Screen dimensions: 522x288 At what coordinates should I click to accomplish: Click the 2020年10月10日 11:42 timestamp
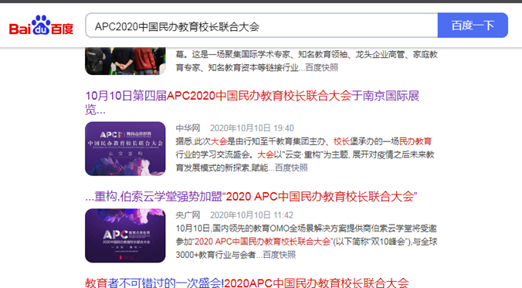[x=252, y=215]
